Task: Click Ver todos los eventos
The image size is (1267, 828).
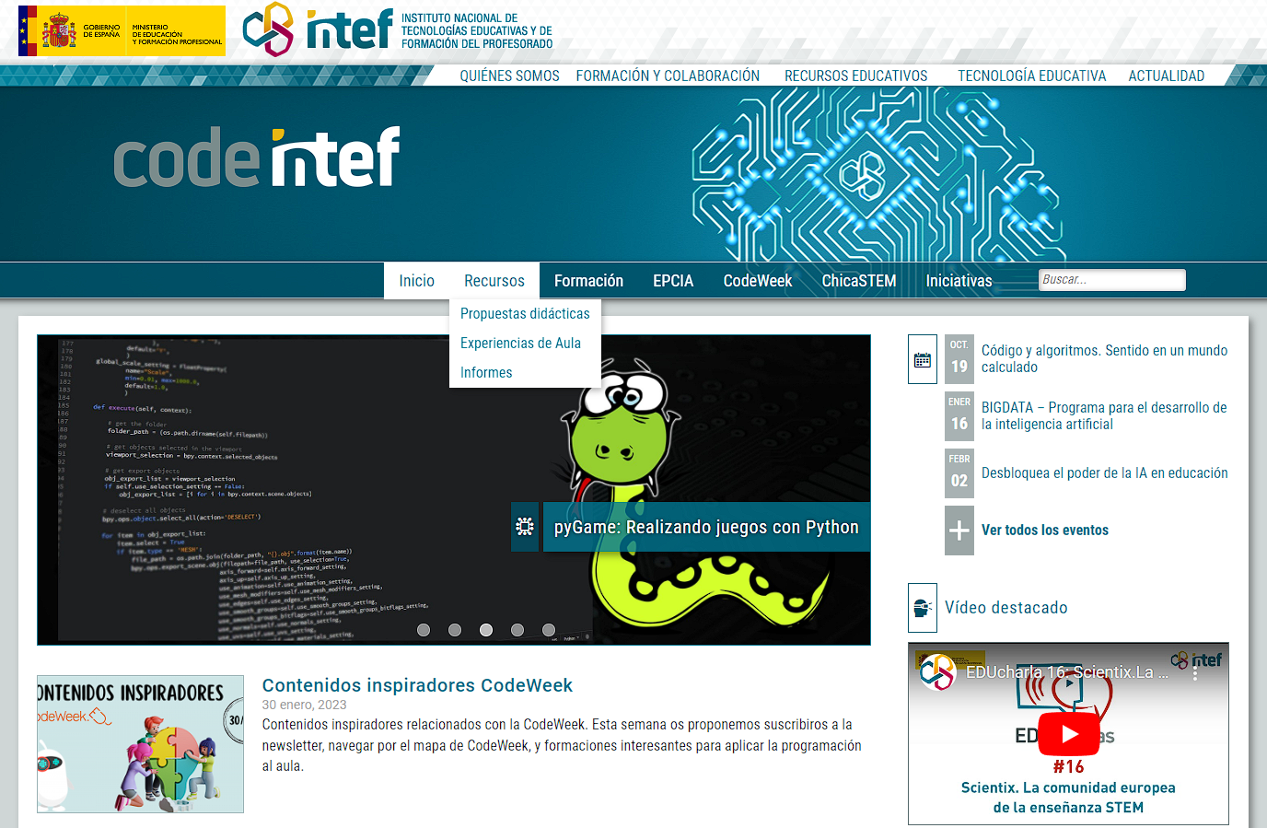Action: (x=1045, y=531)
